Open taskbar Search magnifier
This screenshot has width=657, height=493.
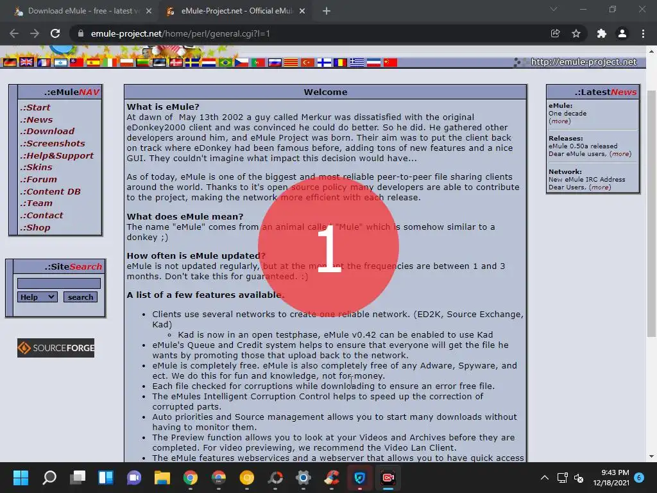[x=49, y=478]
